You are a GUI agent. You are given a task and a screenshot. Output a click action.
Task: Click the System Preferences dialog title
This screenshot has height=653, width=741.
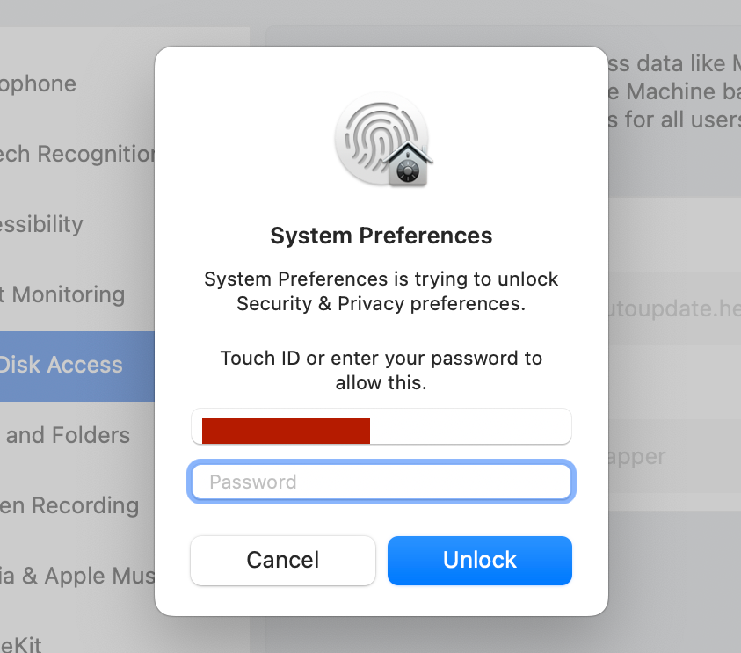381,236
